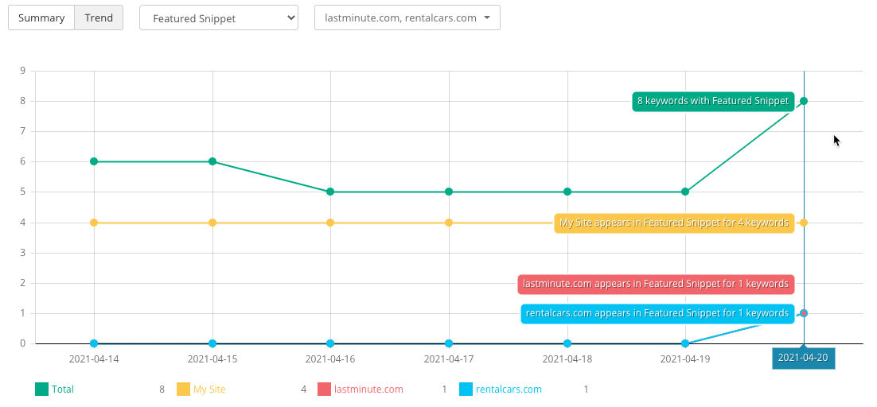Image resolution: width=877 pixels, height=407 pixels.
Task: Switch to the Summary view tab
Action: 41,17
